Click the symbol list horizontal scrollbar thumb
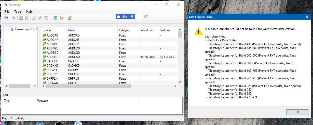The height and width of the screenshot is (125, 313). pyautogui.click(x=88, y=86)
